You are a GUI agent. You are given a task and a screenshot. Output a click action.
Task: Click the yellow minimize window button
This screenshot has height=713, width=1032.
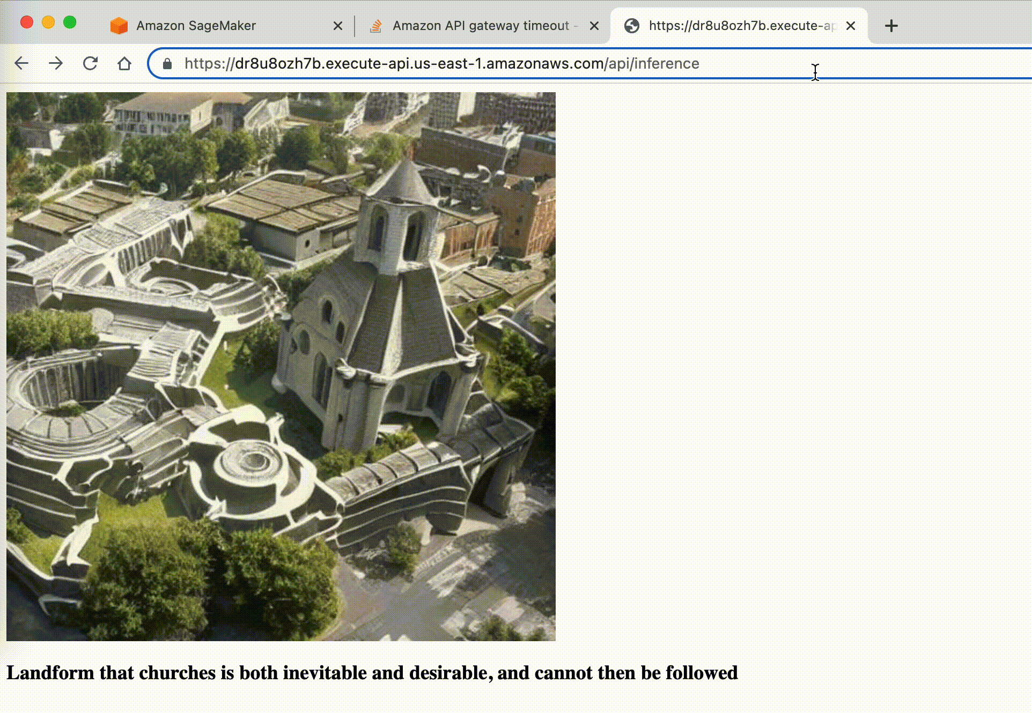click(x=48, y=22)
